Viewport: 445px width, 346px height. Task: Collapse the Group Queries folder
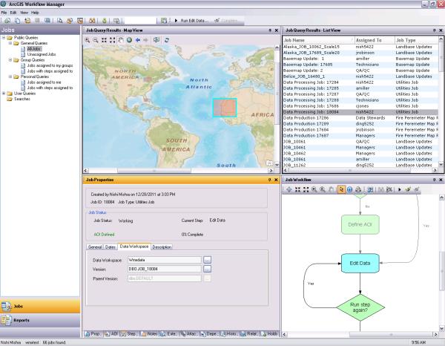pyautogui.click(x=10, y=60)
